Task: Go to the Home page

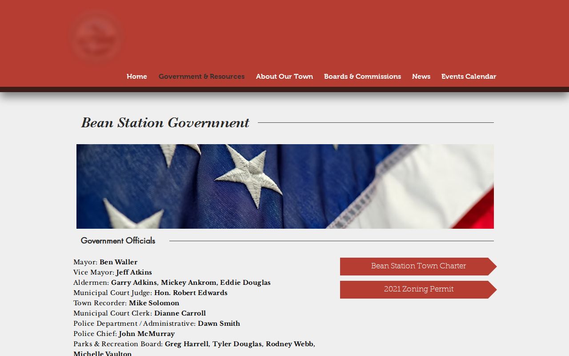Action: 137,77
